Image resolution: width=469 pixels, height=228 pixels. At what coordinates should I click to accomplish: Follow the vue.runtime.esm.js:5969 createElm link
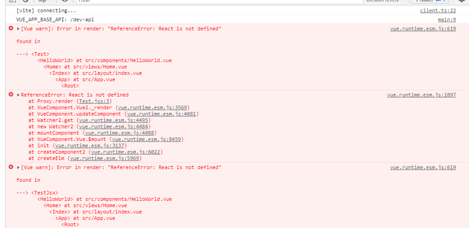105,158
